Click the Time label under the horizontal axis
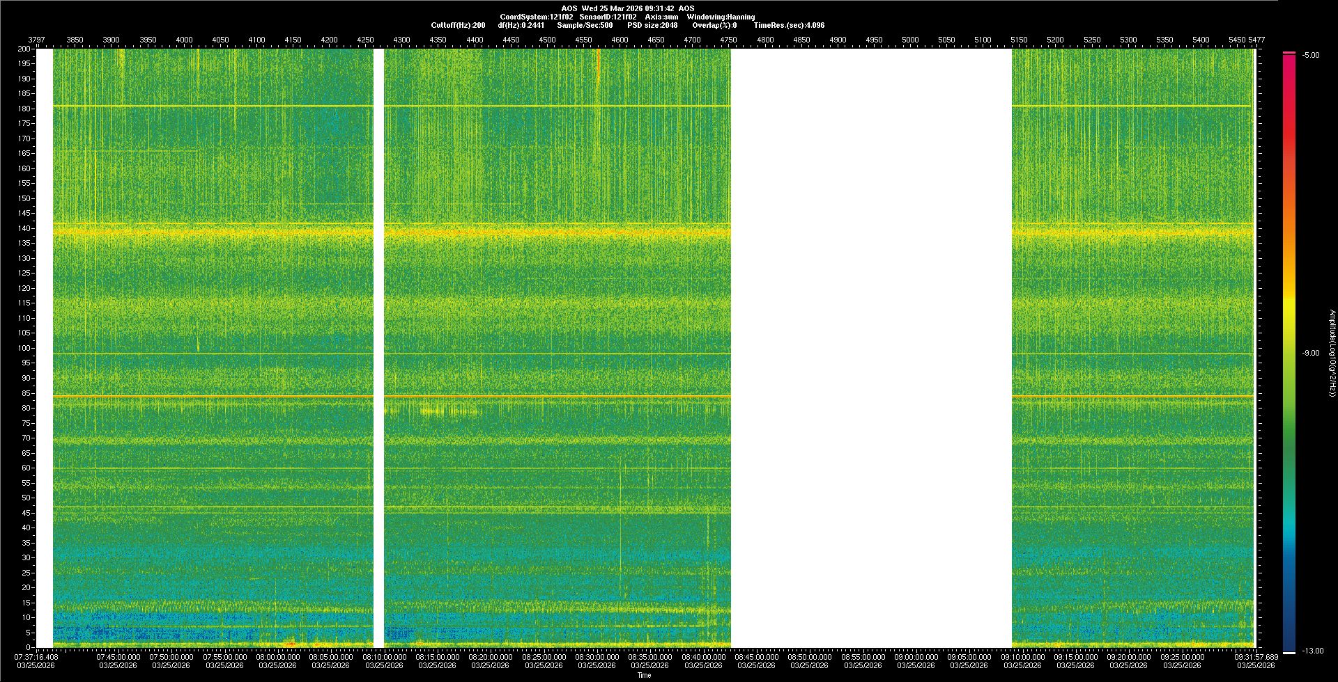The image size is (1338, 682). 644,675
